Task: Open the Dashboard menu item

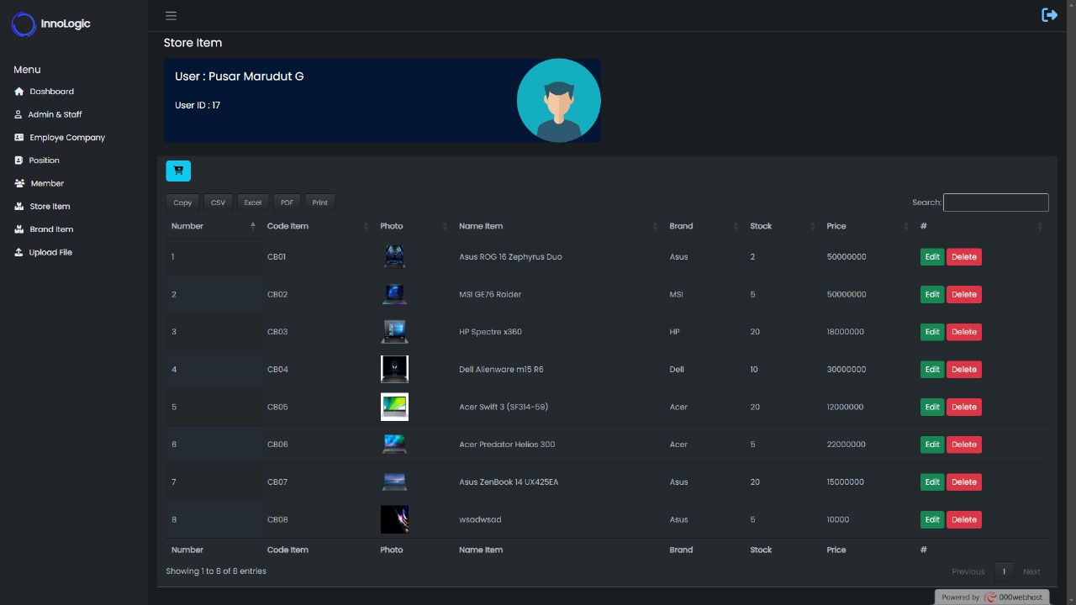Action: 51,92
